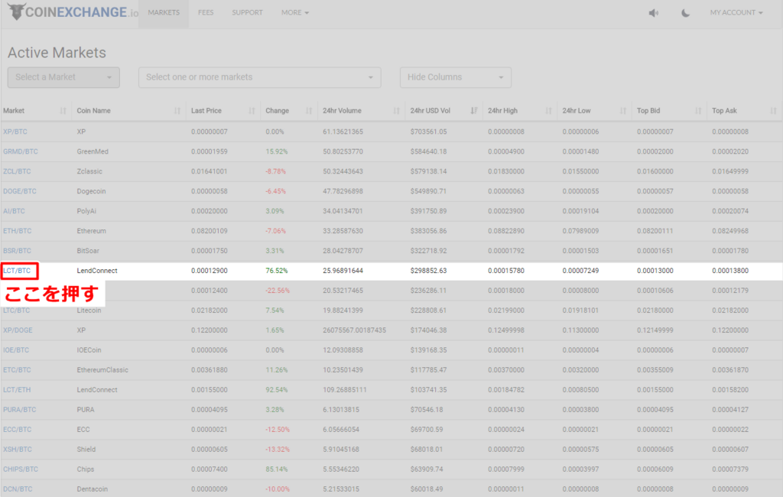The height and width of the screenshot is (497, 783).
Task: Open the GRMD/BTC market
Action: click(x=21, y=152)
